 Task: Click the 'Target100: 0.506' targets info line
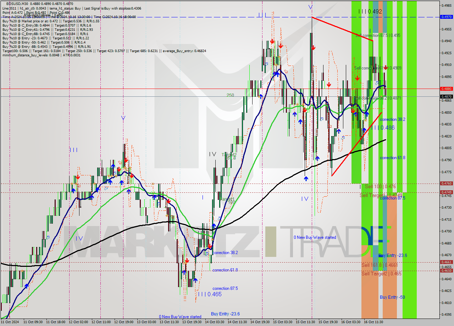(104, 51)
